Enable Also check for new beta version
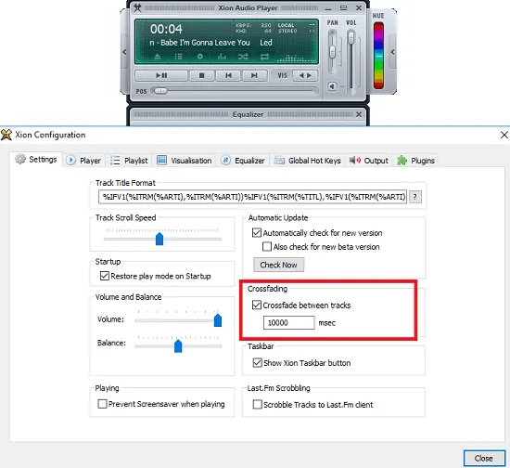Screen dimensions: 510x468 click(x=267, y=247)
